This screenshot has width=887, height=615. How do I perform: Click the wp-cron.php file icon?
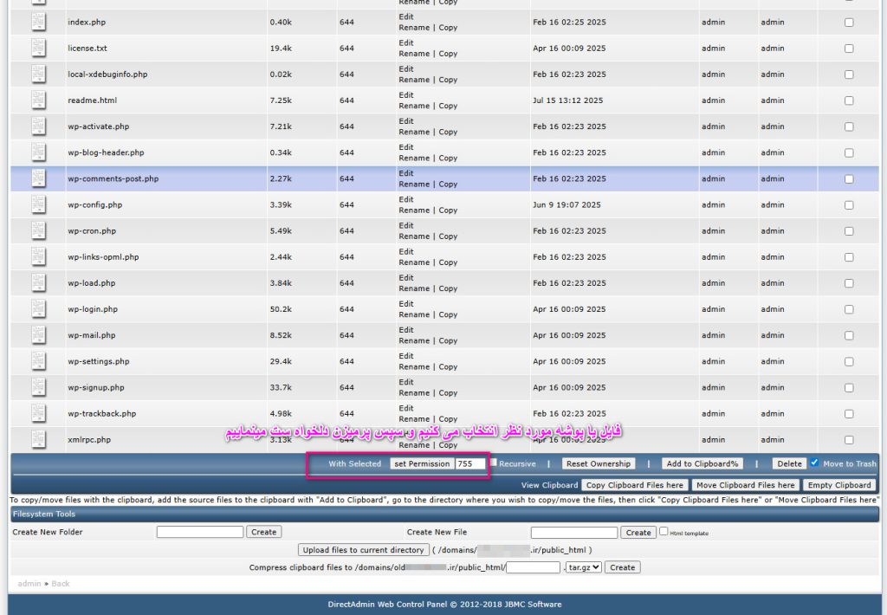39,231
